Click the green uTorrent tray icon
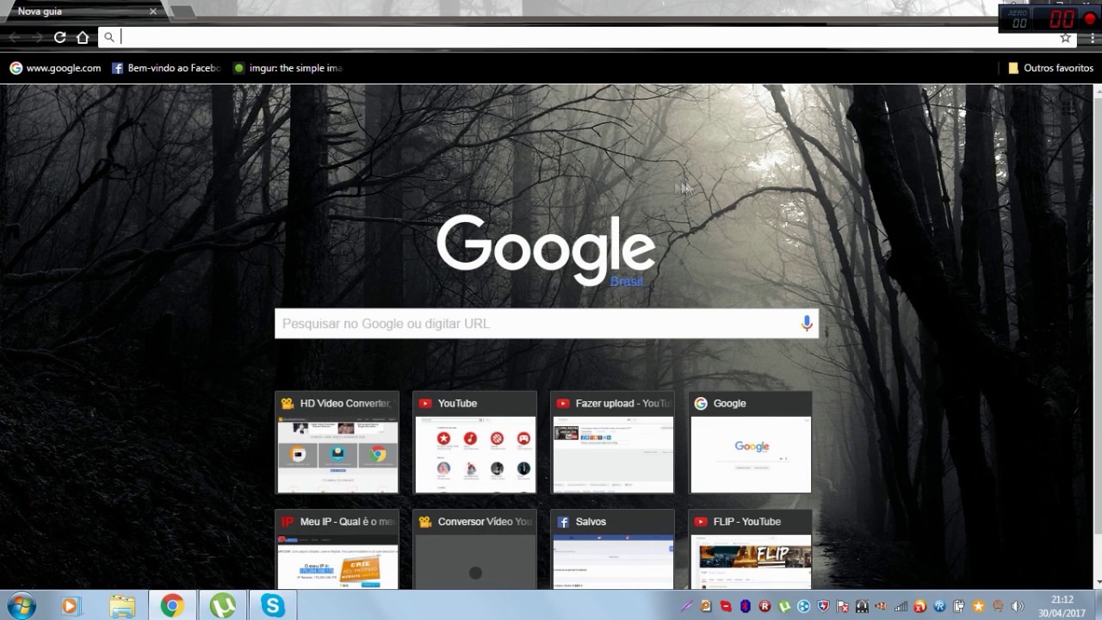Image resolution: width=1102 pixels, height=620 pixels. 783,606
